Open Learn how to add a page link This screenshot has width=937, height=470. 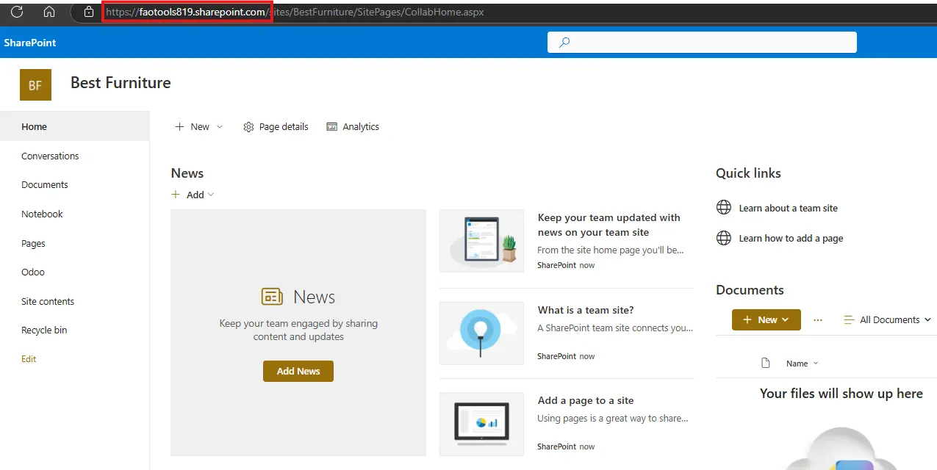click(x=791, y=238)
